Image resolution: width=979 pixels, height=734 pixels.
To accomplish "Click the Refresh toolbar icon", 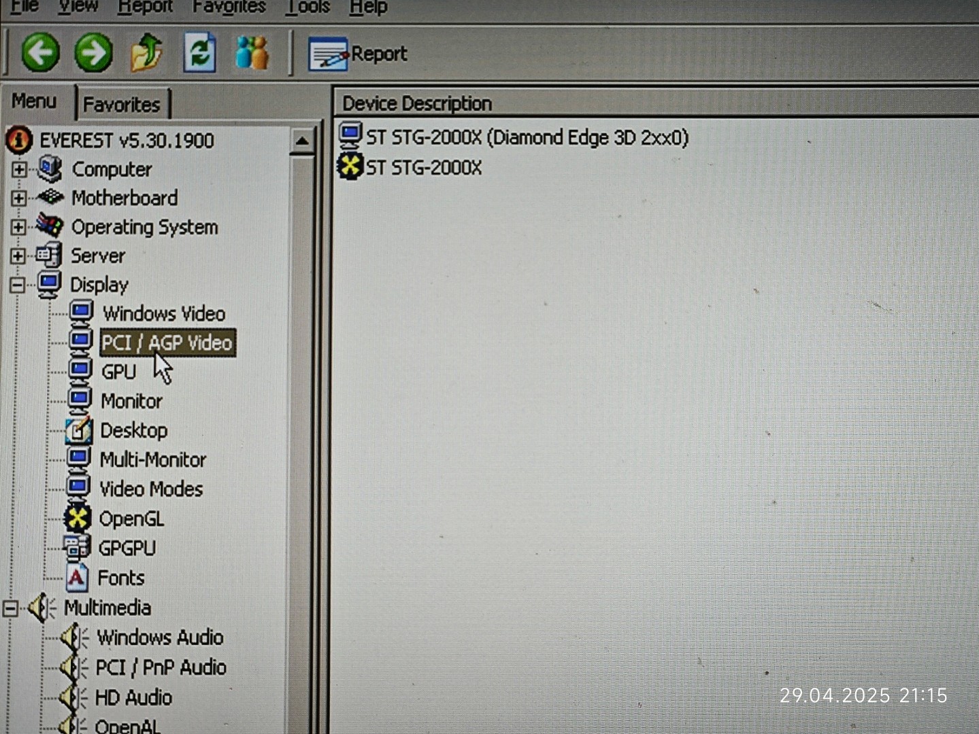I will click(x=200, y=53).
